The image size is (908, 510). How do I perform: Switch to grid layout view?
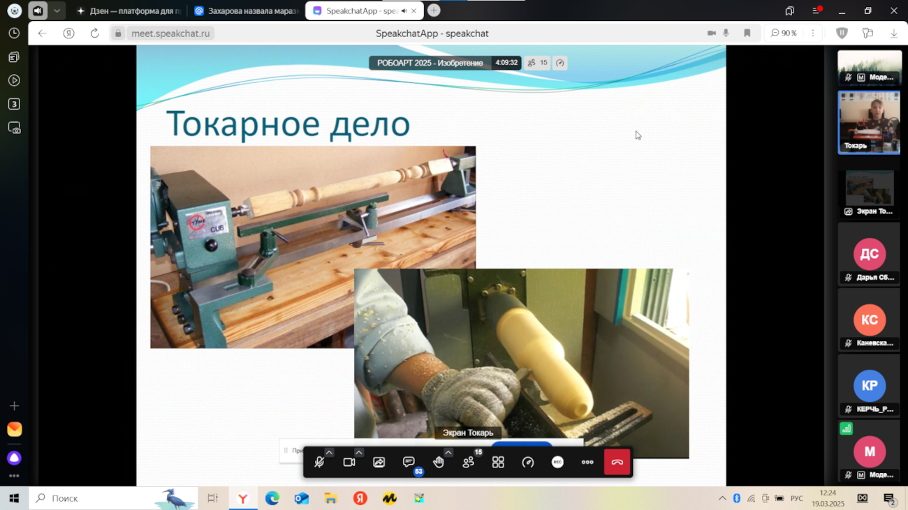pos(498,463)
